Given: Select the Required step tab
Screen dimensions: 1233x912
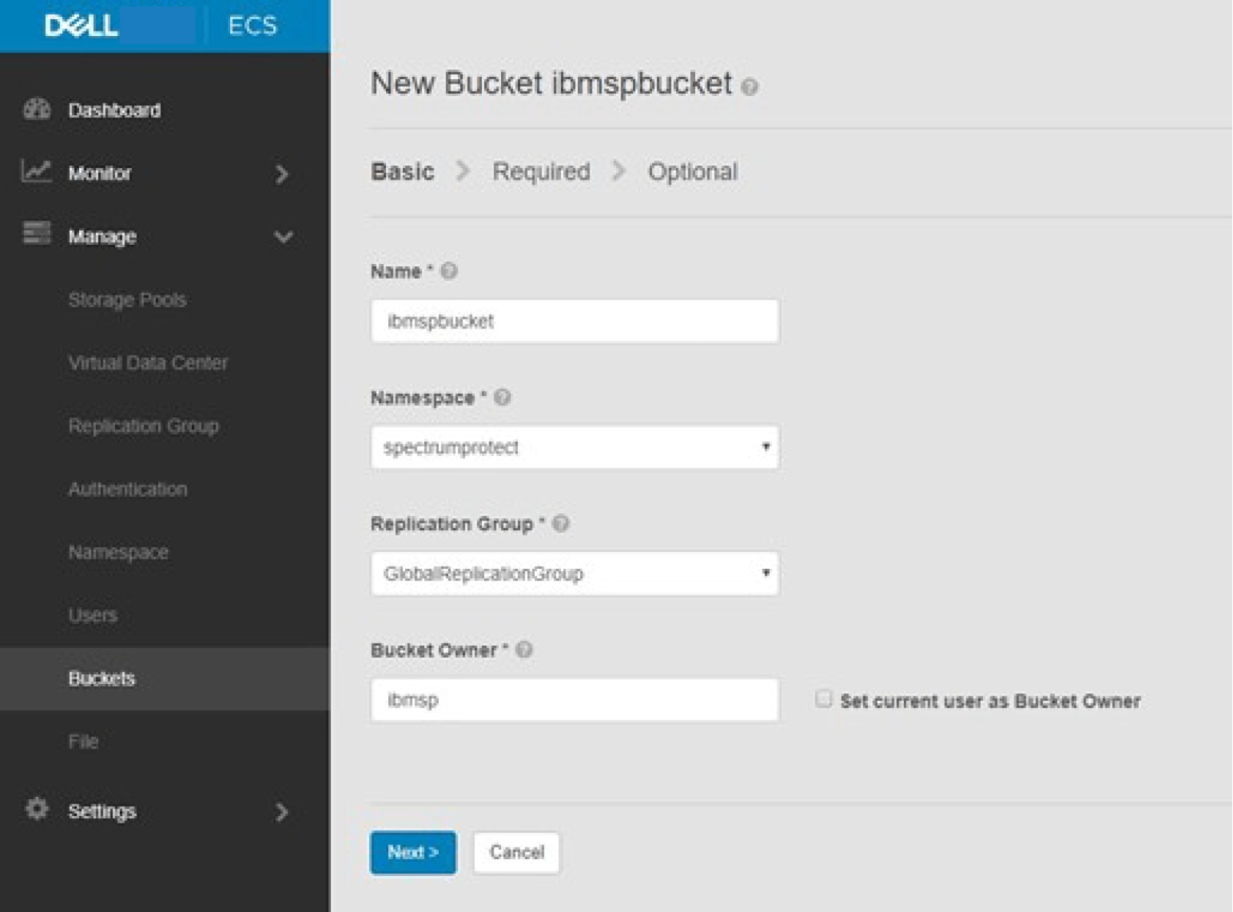Looking at the screenshot, I should point(541,171).
